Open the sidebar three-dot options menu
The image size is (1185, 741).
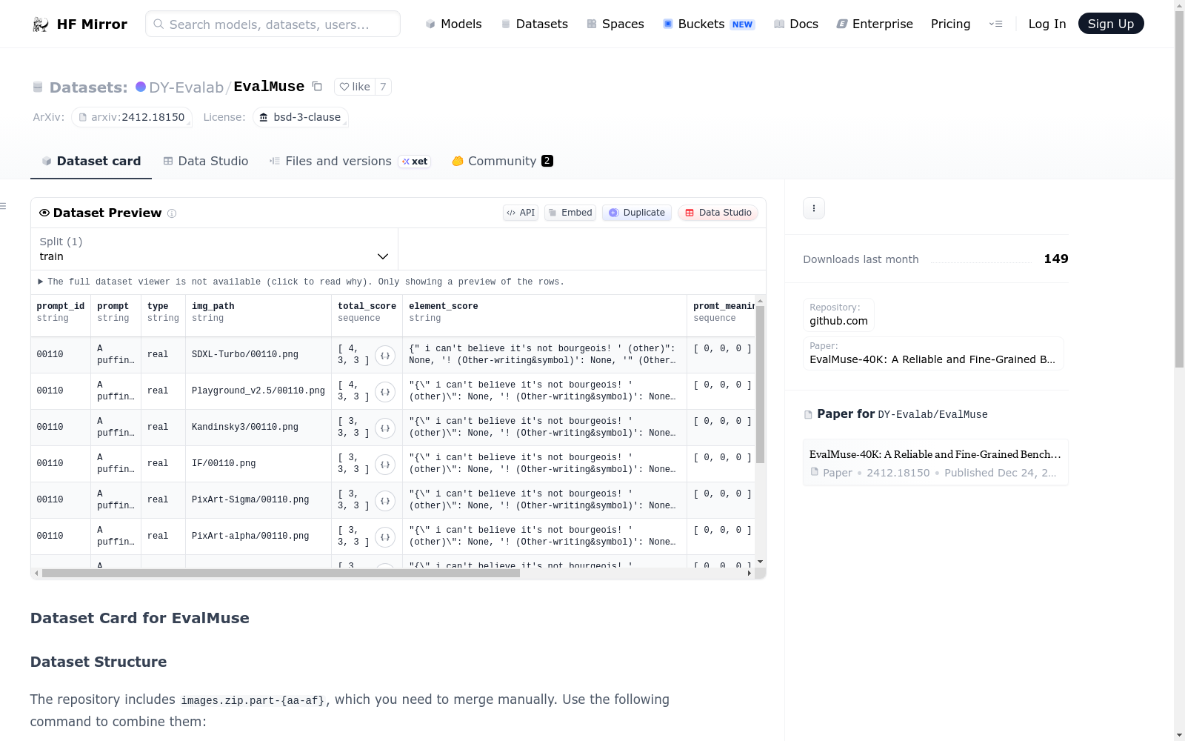pos(814,208)
